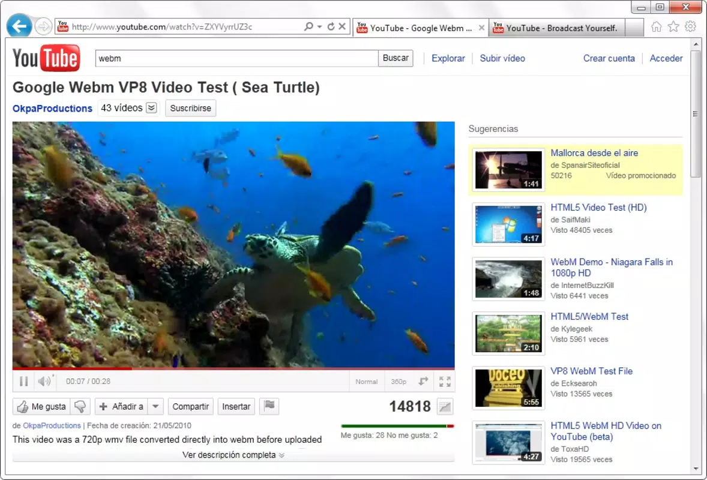Open the Mallorca desde el aire link
Screen dimensions: 707x480
[x=594, y=153]
